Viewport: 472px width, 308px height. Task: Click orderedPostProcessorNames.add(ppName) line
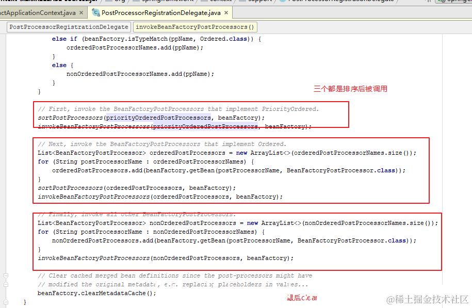135,47
